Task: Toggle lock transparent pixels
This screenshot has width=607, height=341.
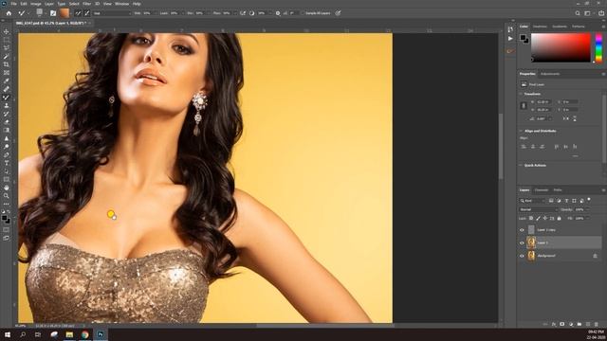Action: point(531,219)
